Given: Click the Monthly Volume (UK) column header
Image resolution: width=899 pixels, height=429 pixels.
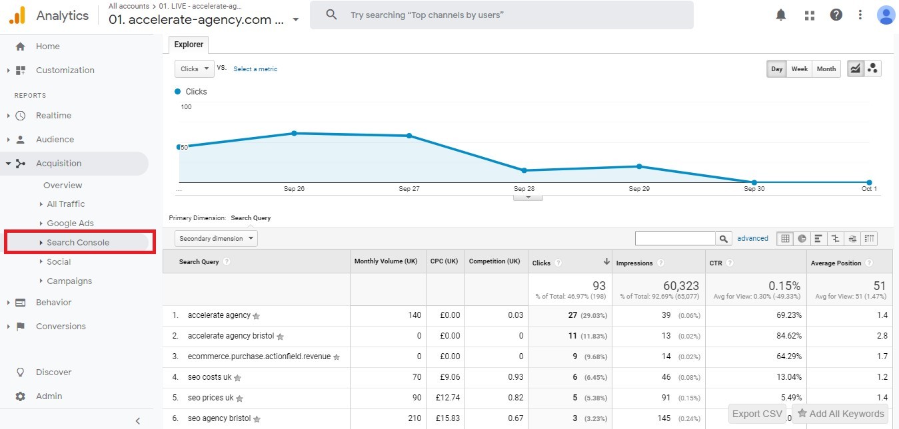Looking at the screenshot, I should click(x=386, y=261).
